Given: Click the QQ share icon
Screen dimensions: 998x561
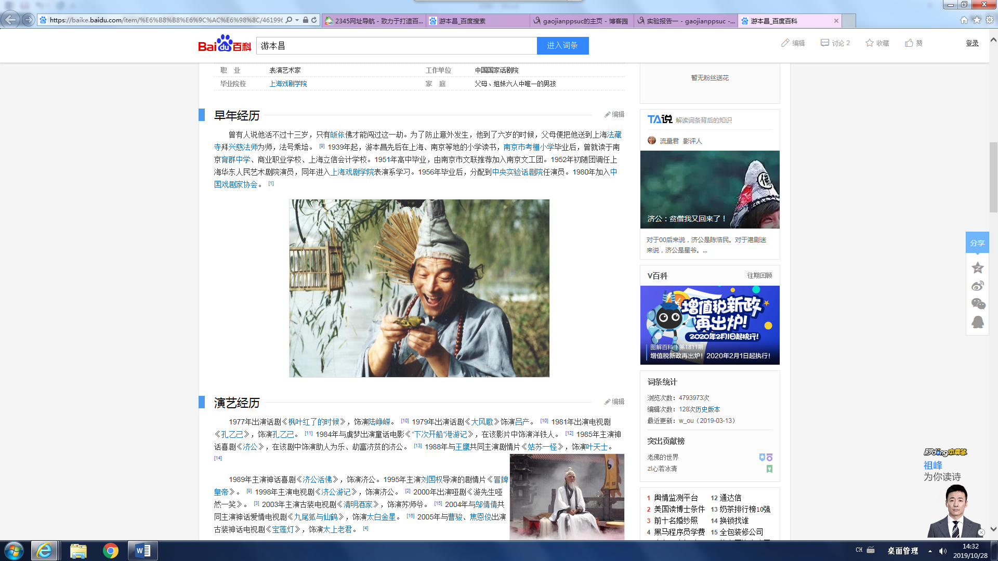Looking at the screenshot, I should (x=977, y=322).
